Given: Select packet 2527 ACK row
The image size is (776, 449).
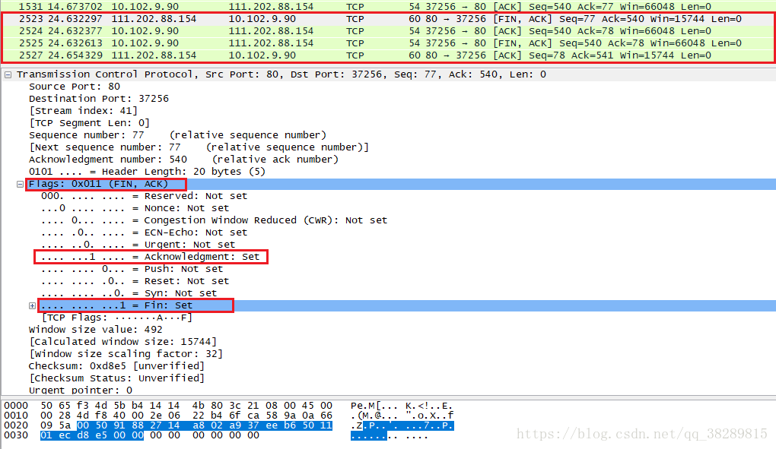Looking at the screenshot, I should click(x=388, y=55).
